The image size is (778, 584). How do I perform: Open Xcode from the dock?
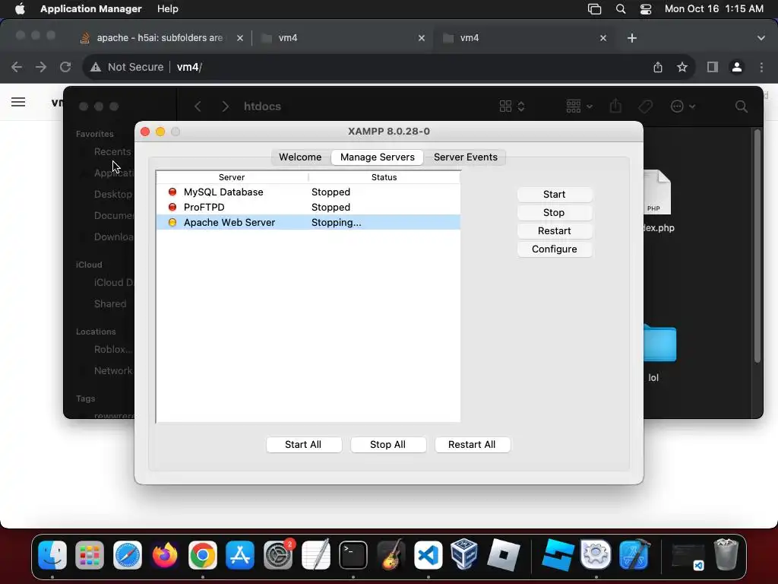634,554
